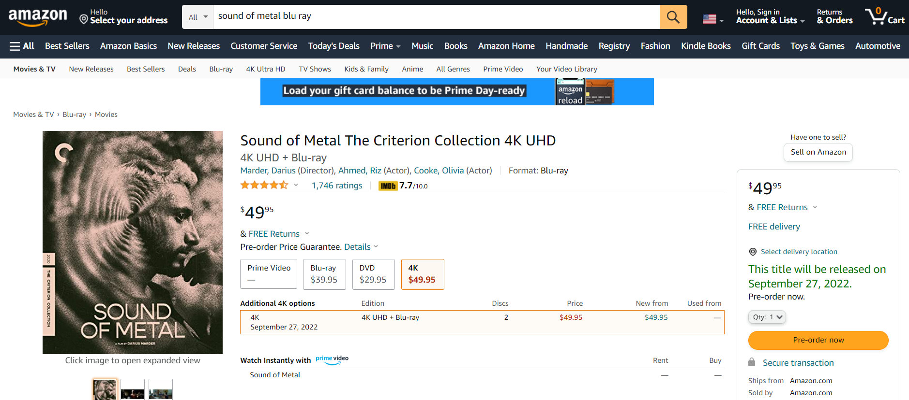
Task: Click the delivery location pin icon
Action: pos(753,252)
